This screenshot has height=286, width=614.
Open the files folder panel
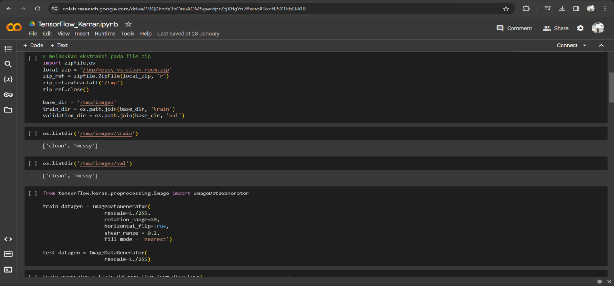coord(8,110)
